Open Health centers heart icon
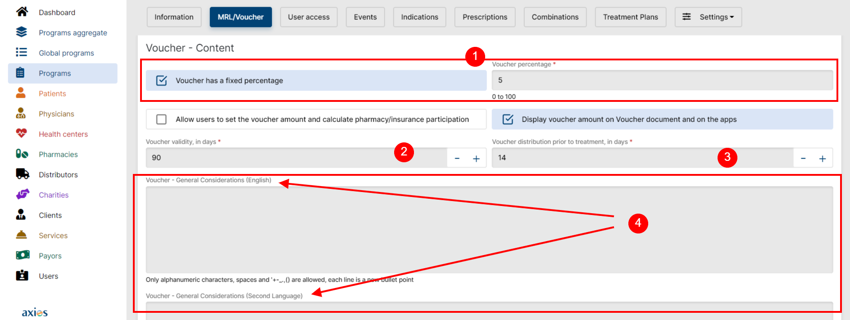 [21, 134]
